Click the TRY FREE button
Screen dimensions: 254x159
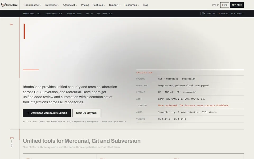point(237,5)
